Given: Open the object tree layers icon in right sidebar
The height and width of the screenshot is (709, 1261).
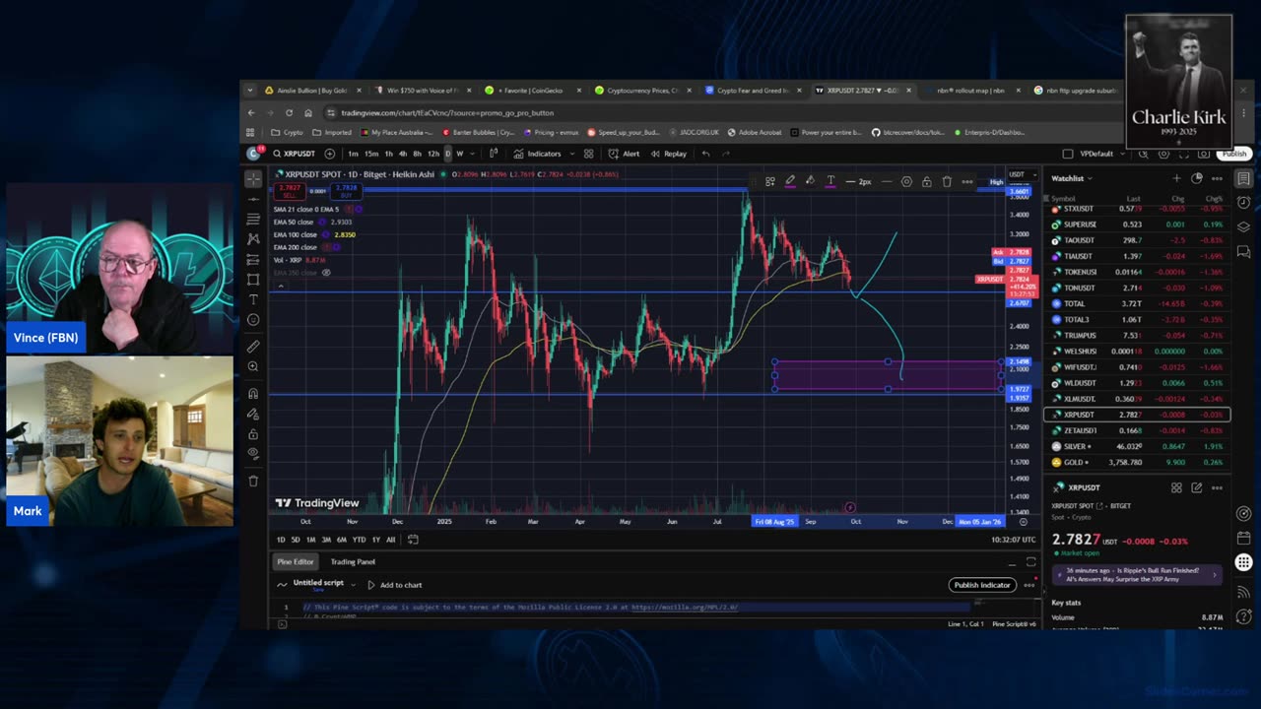Looking at the screenshot, I should click(1244, 226).
